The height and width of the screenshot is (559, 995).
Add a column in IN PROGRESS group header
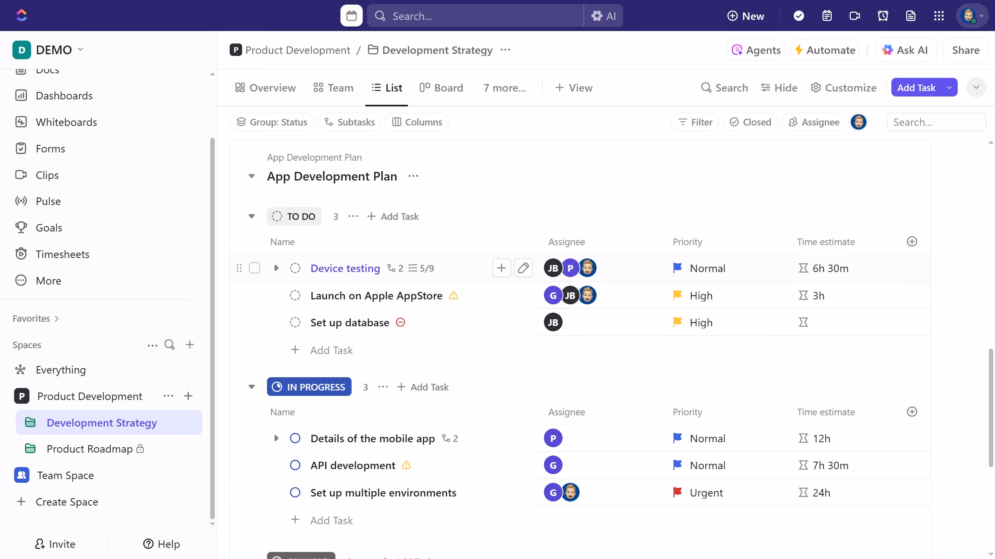pos(912,412)
